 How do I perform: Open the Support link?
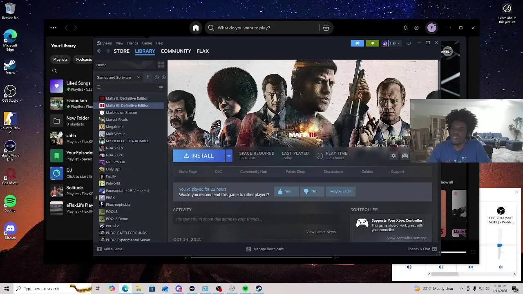398,171
